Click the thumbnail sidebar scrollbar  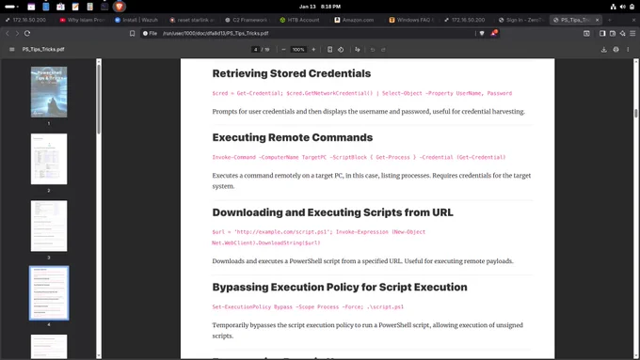(x=99, y=99)
